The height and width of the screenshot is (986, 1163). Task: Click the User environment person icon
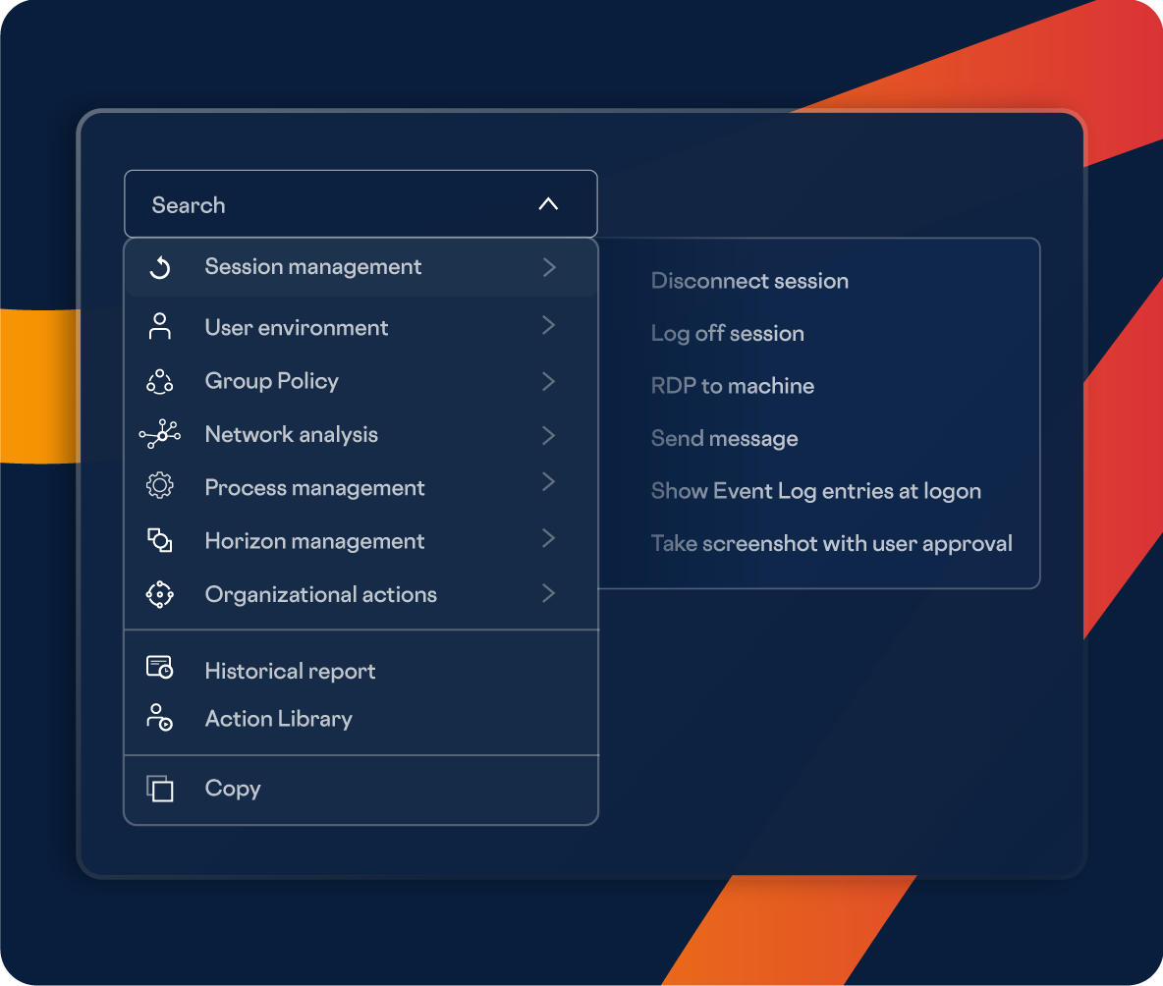tap(160, 327)
